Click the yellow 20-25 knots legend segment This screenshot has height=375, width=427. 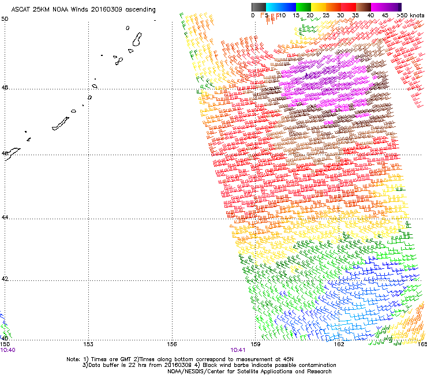tap(319, 7)
